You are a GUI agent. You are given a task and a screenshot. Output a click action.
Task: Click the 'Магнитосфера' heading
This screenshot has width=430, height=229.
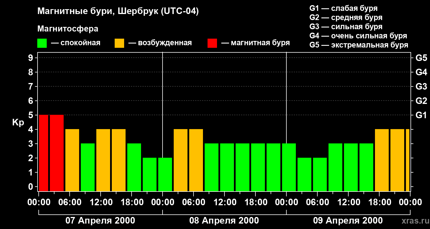pos(68,29)
